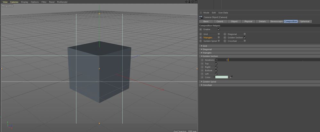Viewport: 320px width, 132px height.
Task: Open the User Data menu
Action: (223, 12)
